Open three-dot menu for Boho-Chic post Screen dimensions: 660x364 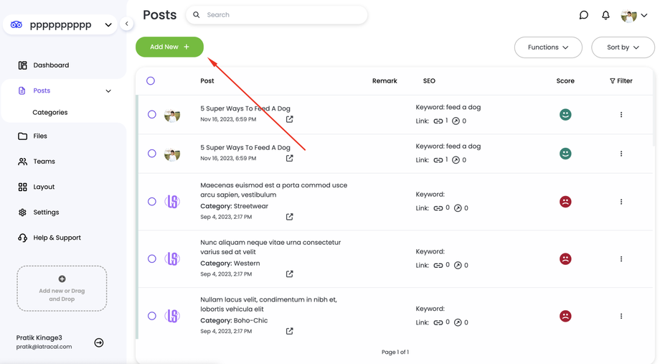tap(621, 316)
